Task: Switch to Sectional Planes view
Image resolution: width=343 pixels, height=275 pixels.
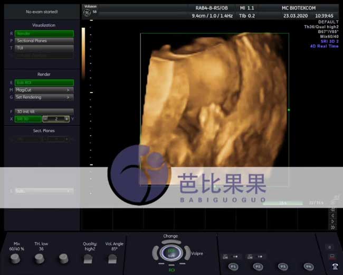Action: tap(44, 41)
